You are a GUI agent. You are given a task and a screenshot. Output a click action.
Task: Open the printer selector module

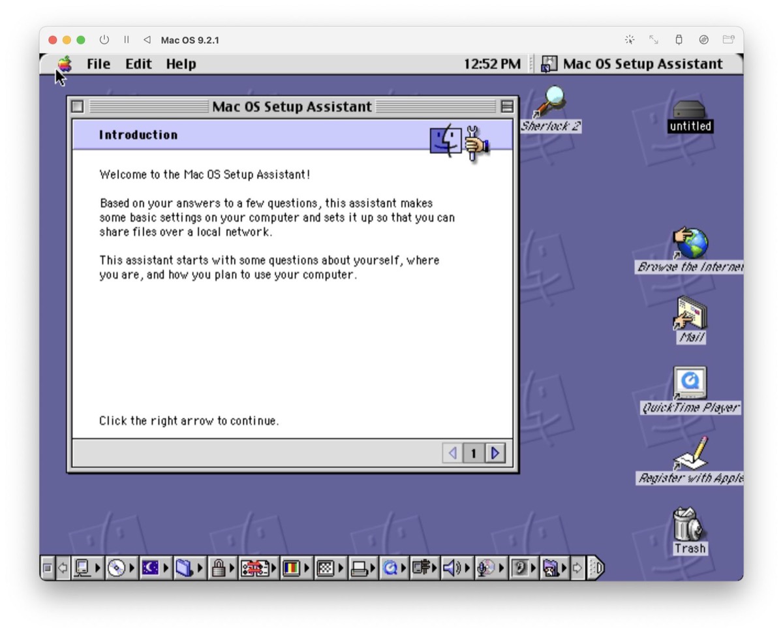[364, 568]
